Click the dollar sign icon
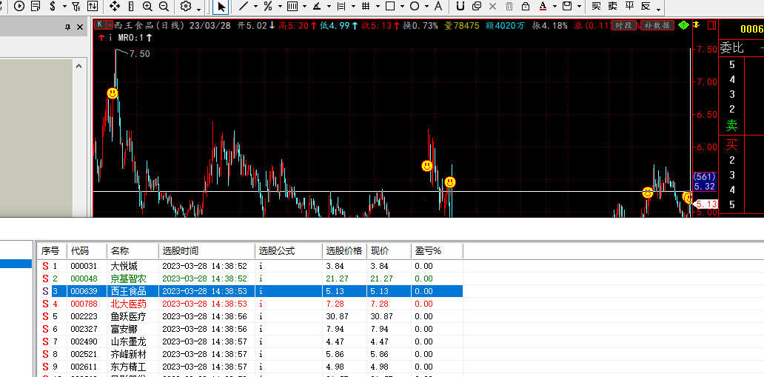Image resolution: width=764 pixels, height=377 pixels. point(53,7)
